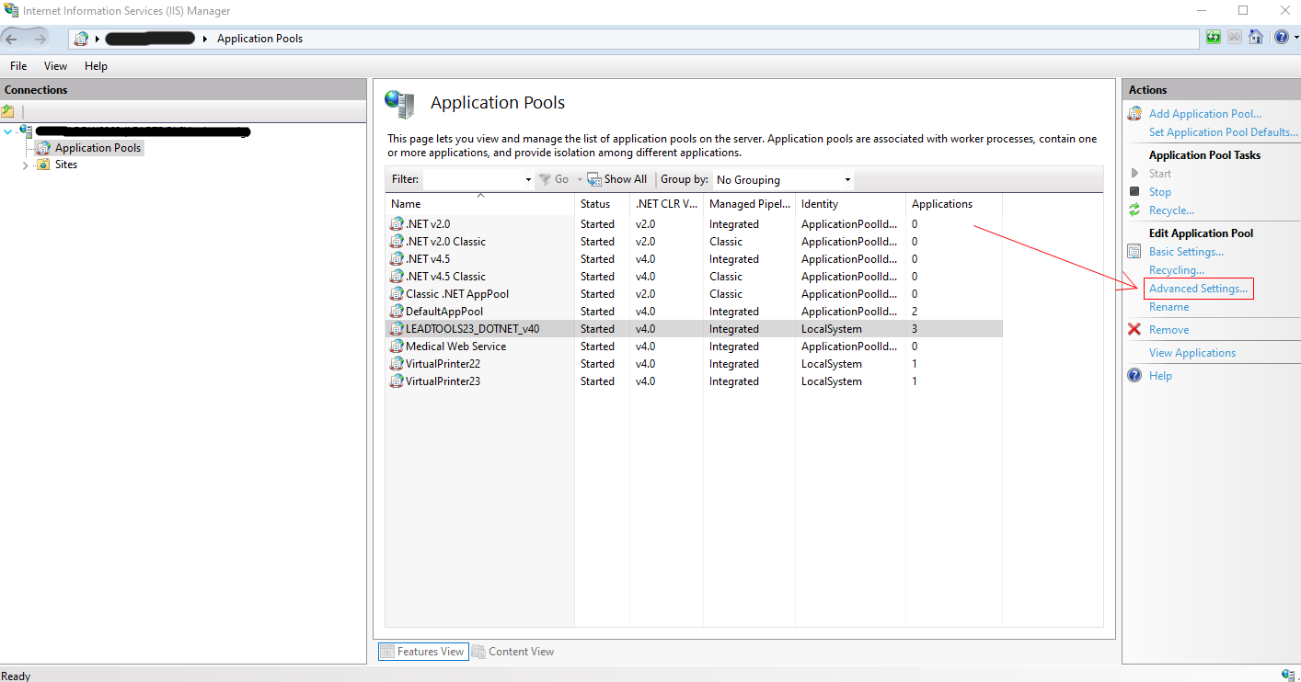Click the Medical Web Service pool icon
The height and width of the screenshot is (682, 1301).
(x=397, y=346)
